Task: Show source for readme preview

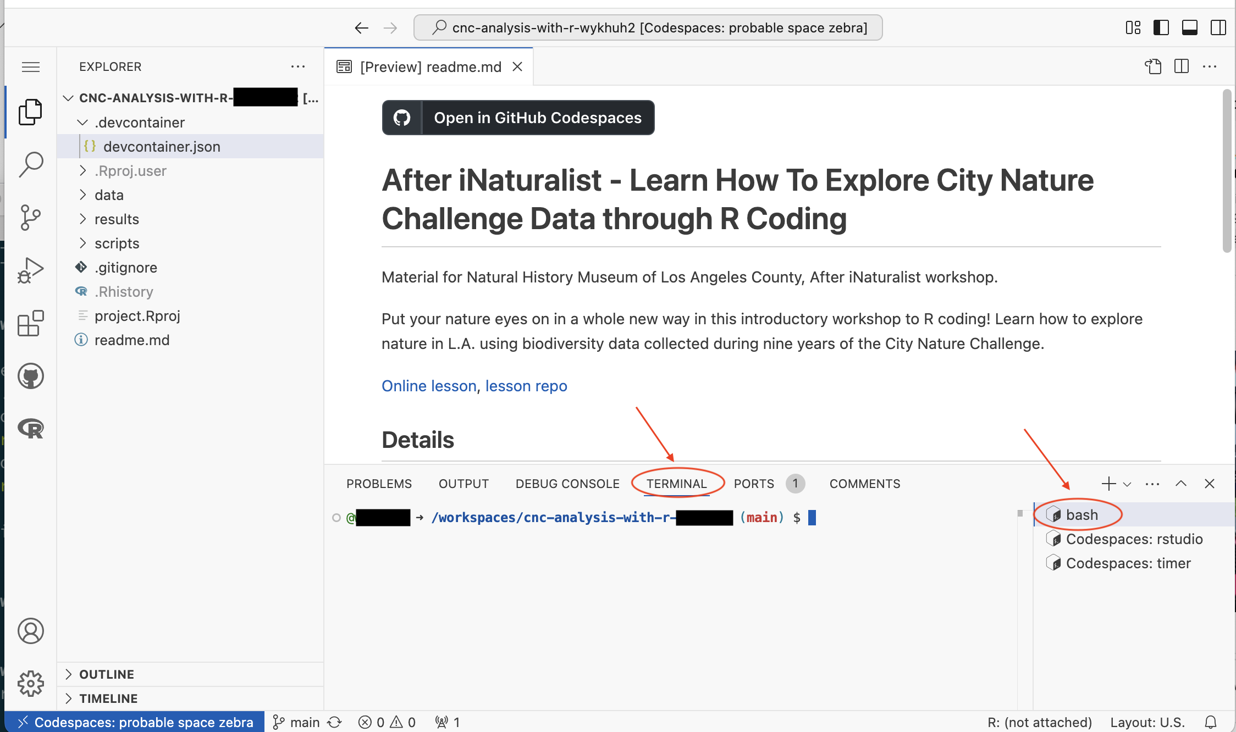Action: click(1153, 66)
